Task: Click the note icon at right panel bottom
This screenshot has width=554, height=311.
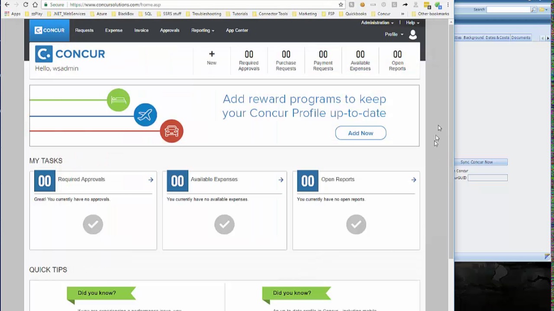Action: (547, 257)
